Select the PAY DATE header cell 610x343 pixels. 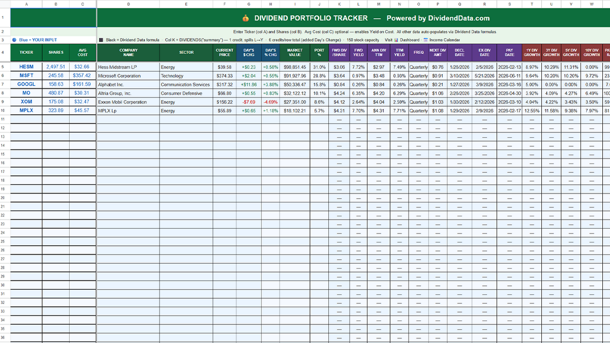(x=509, y=52)
